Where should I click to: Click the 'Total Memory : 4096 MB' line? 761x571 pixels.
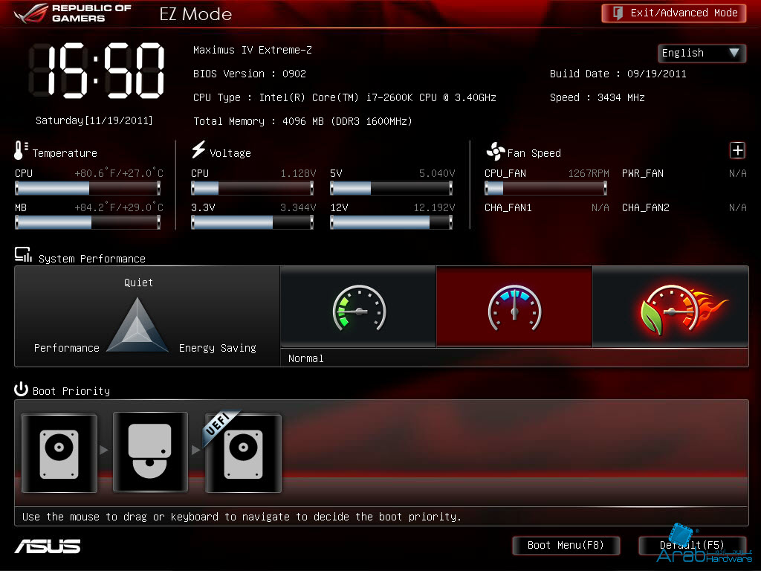click(x=303, y=121)
